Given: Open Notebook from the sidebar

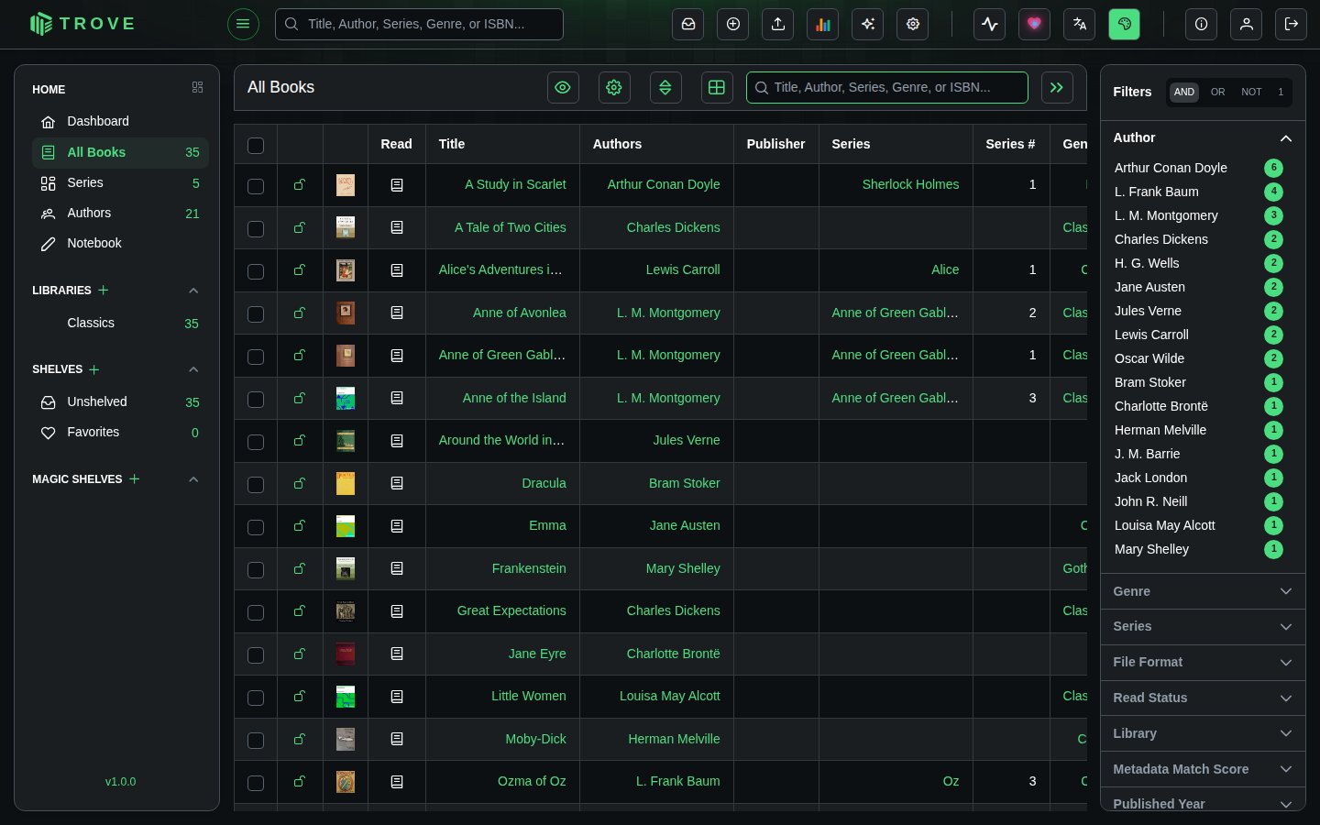Looking at the screenshot, I should point(120,243).
